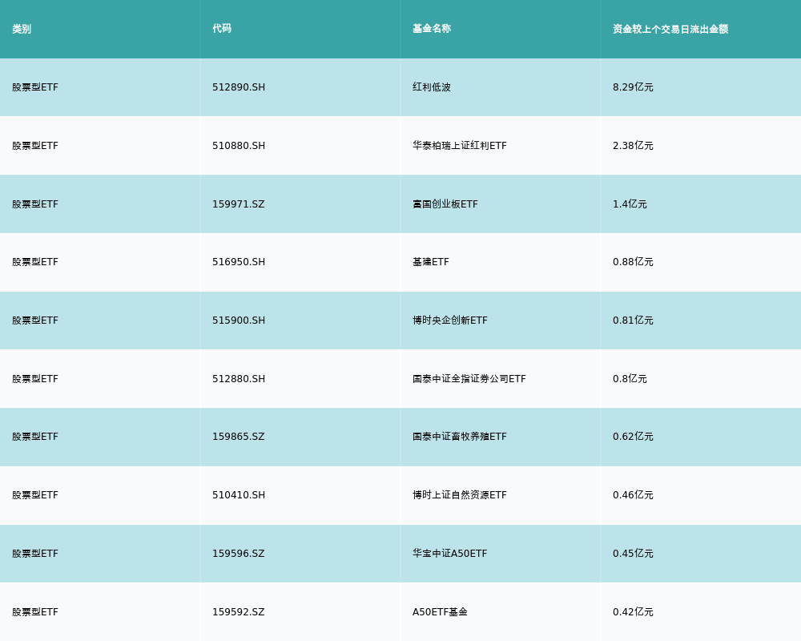The width and height of the screenshot is (801, 641).
Task: Click the 0.62亿元 outflow value
Action: (x=633, y=437)
